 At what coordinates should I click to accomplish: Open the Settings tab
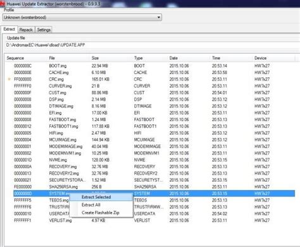pos(44,30)
